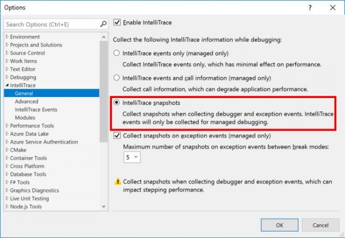345x238 pixels.
Task: Choose the IntelliTrace snapshots radio button
Action: 116,102
